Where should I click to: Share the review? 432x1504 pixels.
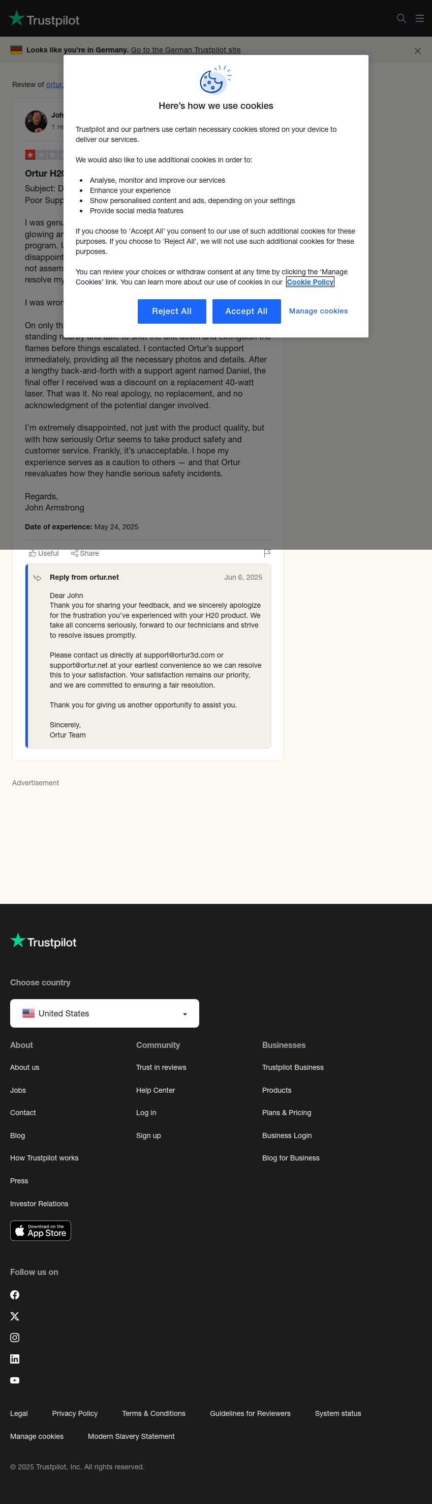click(x=85, y=553)
